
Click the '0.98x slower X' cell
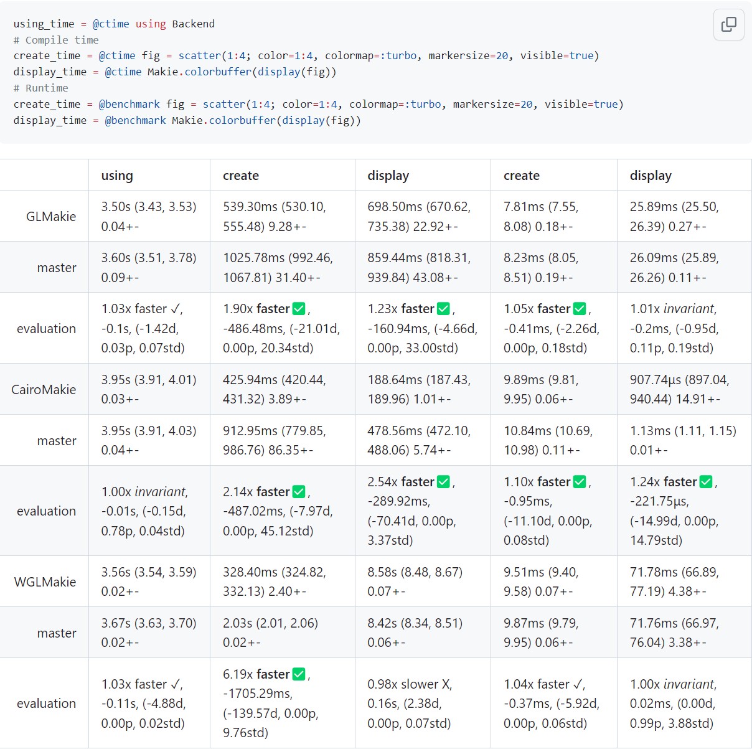click(x=410, y=684)
